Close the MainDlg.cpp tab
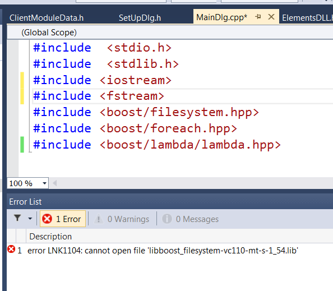 (271, 17)
